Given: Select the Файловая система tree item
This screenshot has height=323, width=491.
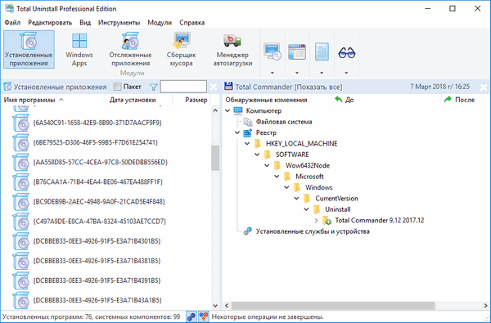Looking at the screenshot, I should click(x=284, y=122).
